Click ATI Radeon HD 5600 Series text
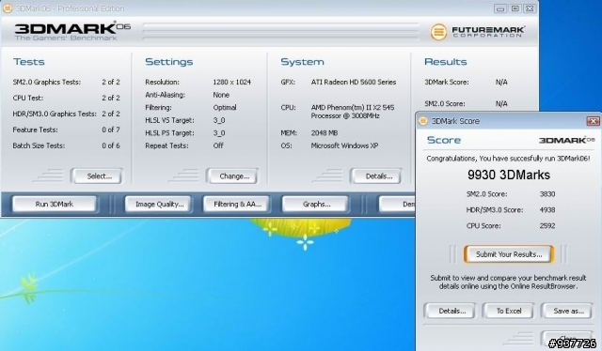602x351 pixels. pyautogui.click(x=354, y=82)
